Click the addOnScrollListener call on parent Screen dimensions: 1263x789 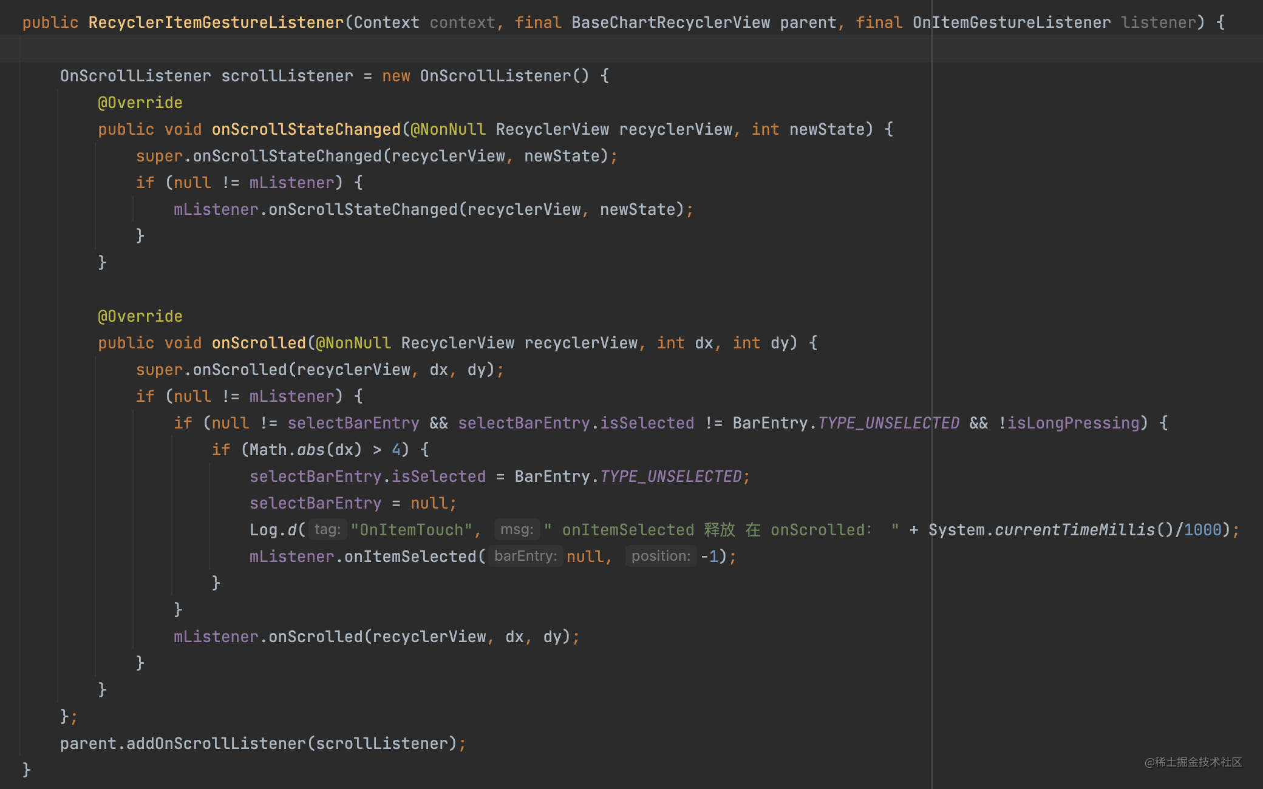pyautogui.click(x=216, y=743)
